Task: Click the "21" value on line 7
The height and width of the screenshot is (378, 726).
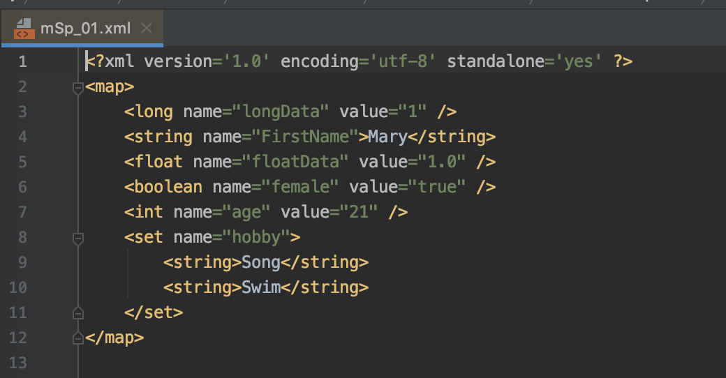Action: pos(359,212)
